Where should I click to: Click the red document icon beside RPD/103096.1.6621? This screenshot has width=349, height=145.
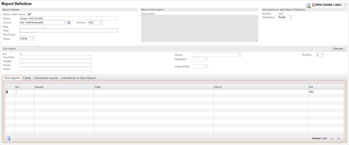point(314,5)
